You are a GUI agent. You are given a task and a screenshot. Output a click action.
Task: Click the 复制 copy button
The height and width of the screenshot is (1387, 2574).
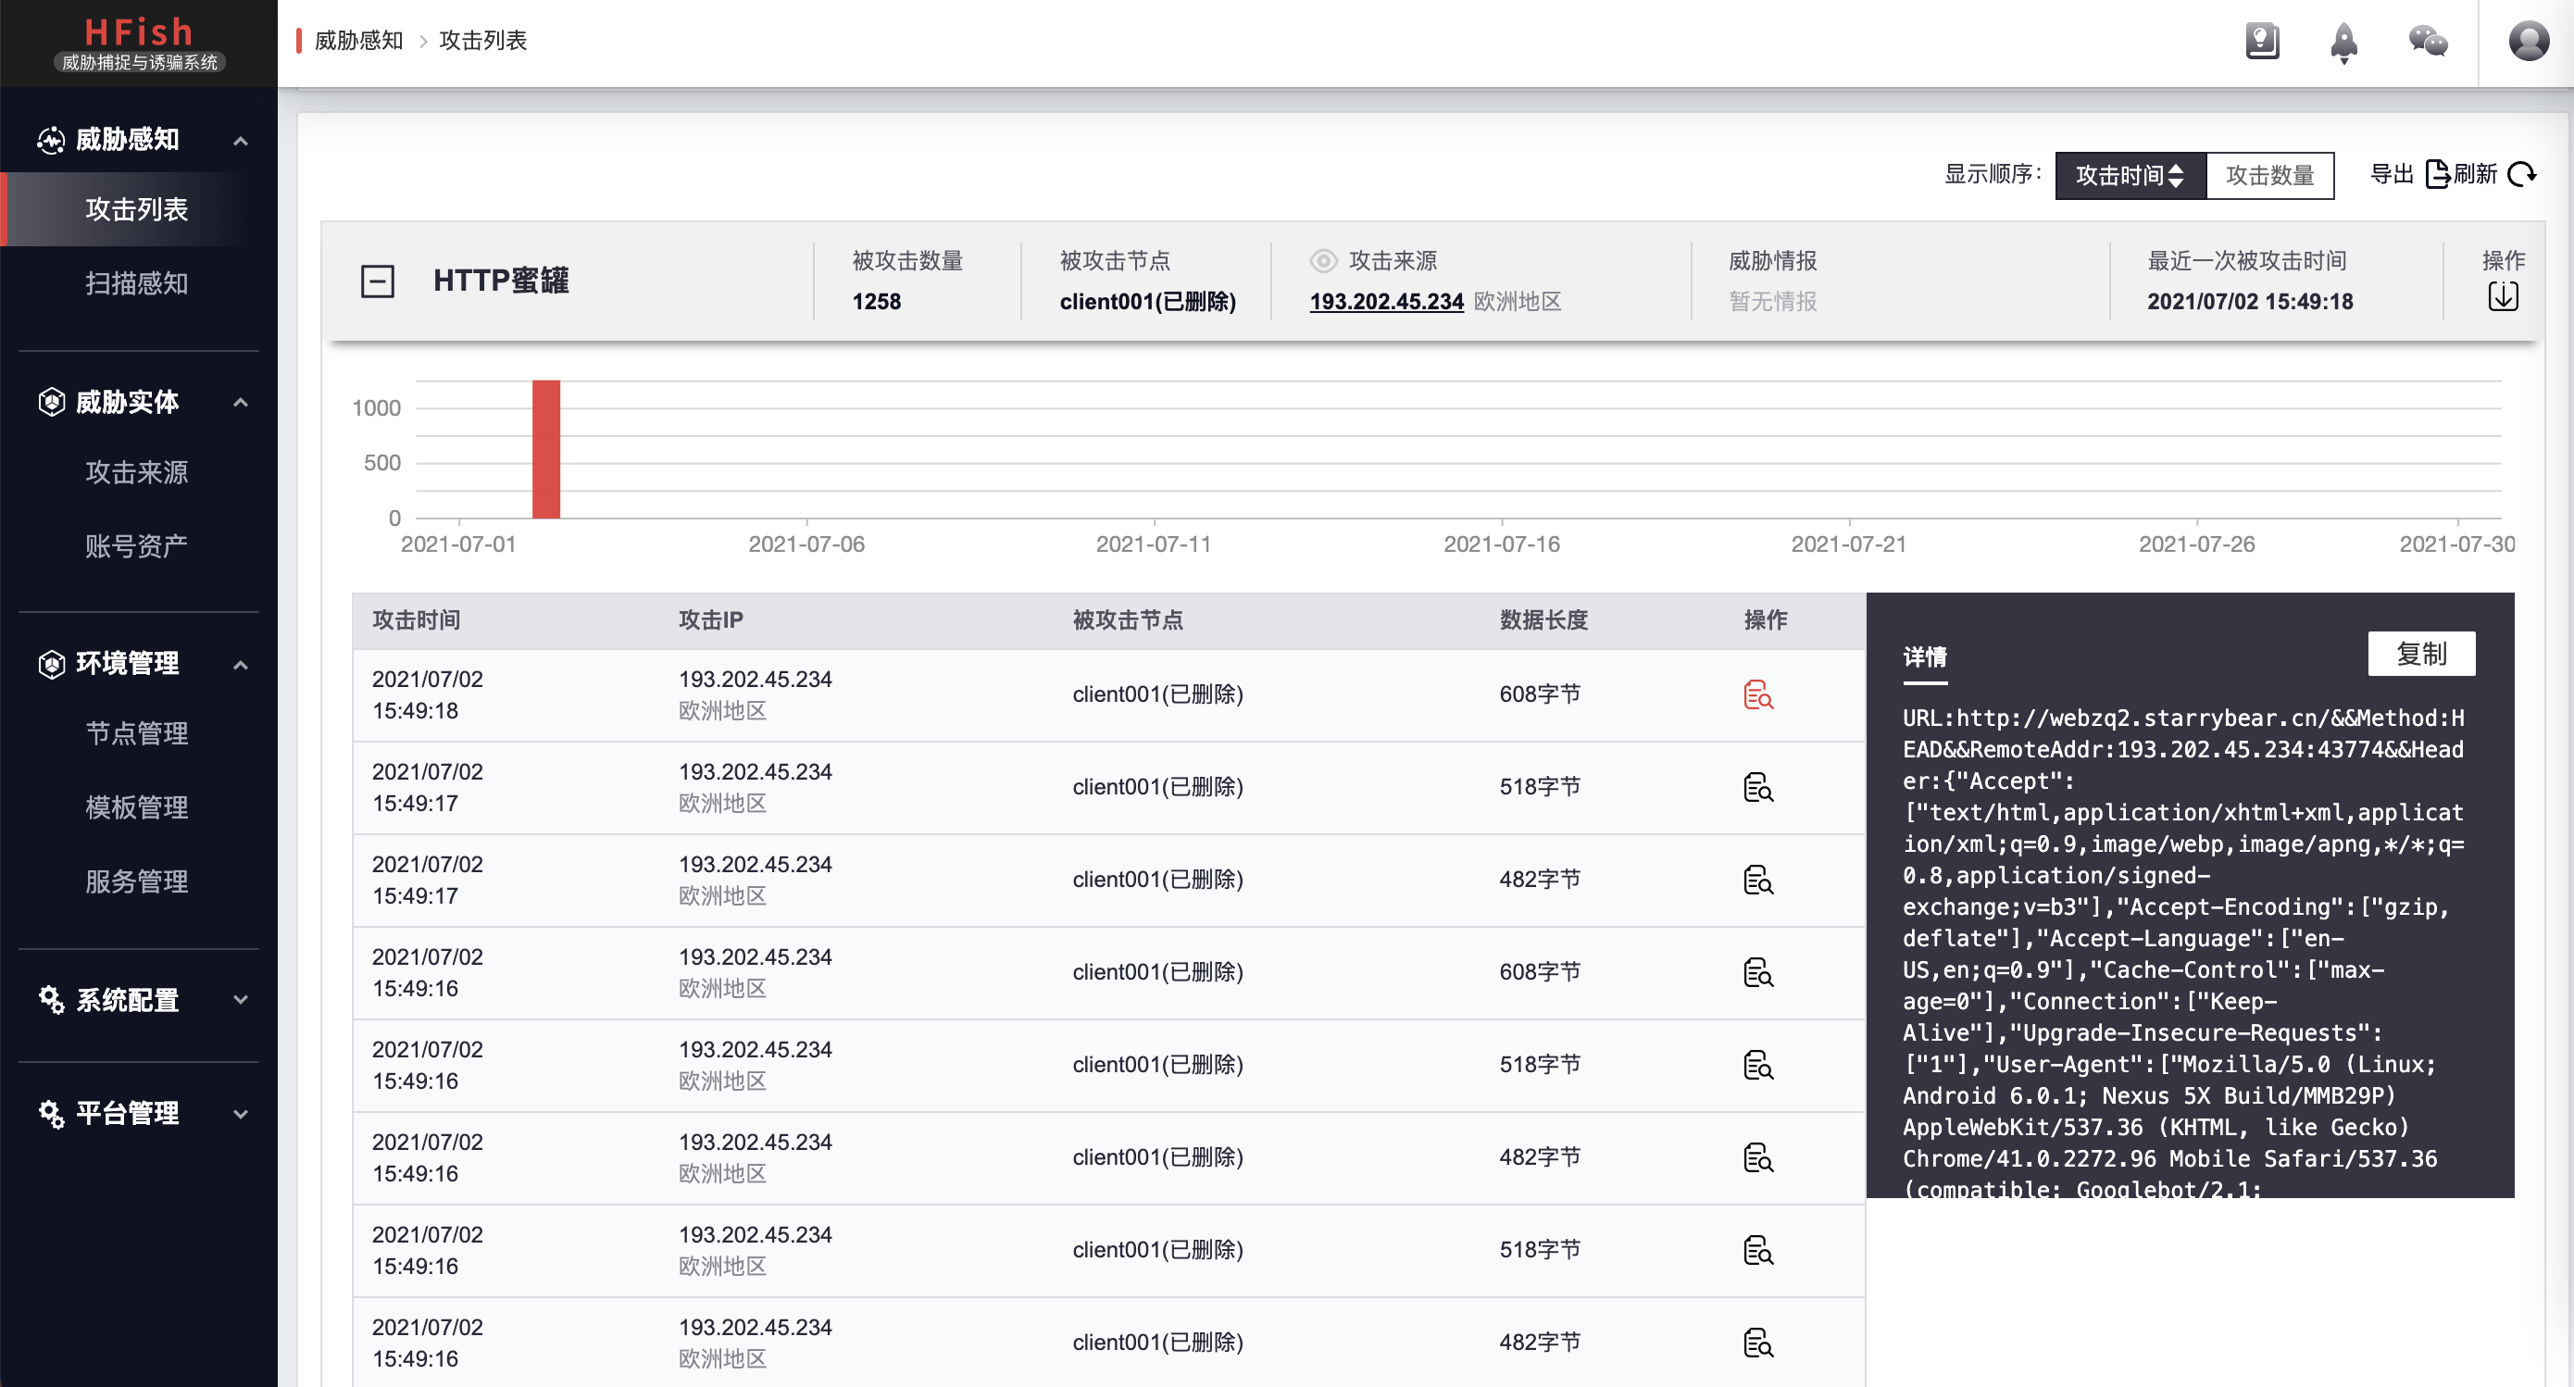coord(2420,655)
